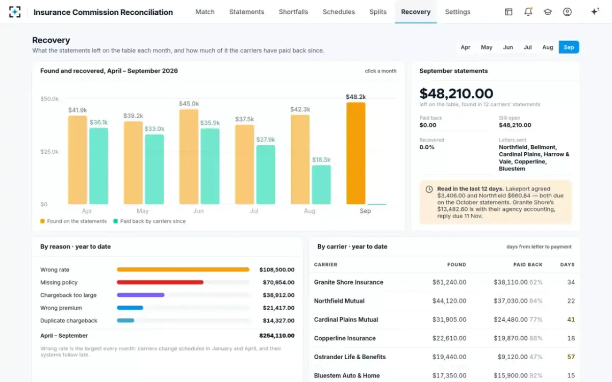Viewport: 612px width, 382px height.
Task: Open the Ostrander Life & Benefits row
Action: coord(444,357)
